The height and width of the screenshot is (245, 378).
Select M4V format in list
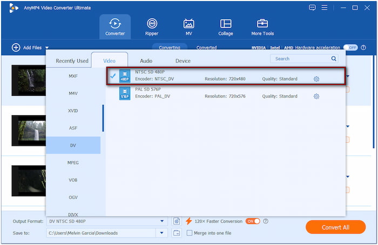pyautogui.click(x=73, y=94)
